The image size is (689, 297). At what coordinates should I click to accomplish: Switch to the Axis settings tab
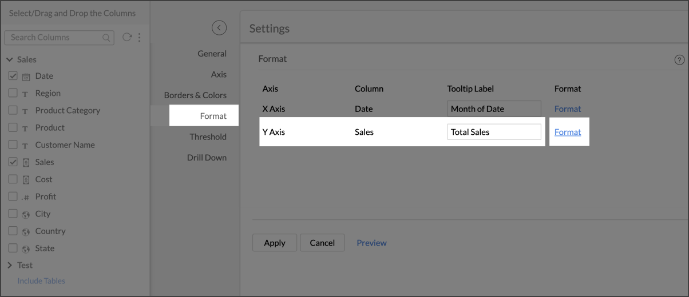pos(219,74)
